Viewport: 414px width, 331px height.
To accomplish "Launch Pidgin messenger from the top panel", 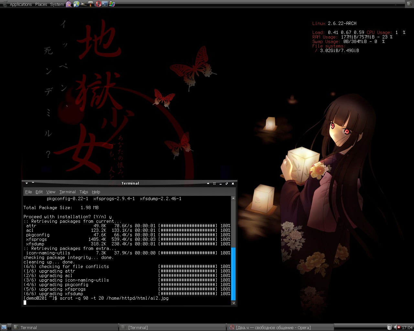I will pyautogui.click(x=69, y=4).
